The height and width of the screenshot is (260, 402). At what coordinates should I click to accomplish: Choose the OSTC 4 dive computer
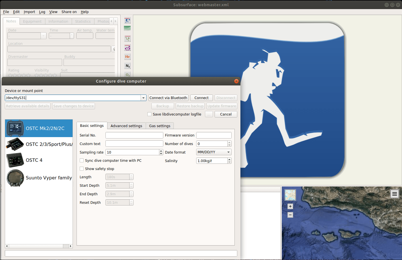[x=34, y=160]
